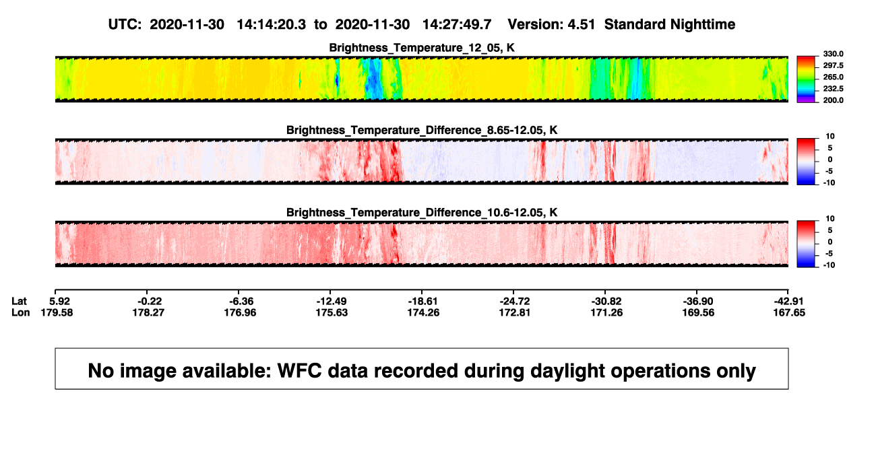Click the 10.6-12.05 difference image strip
The height and width of the screenshot is (449, 876).
[422, 244]
